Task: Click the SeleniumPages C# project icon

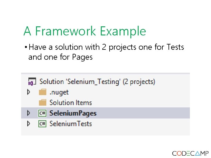Action: coord(42,113)
